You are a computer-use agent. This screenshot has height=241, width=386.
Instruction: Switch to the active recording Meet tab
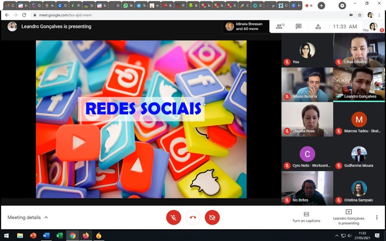308,6
